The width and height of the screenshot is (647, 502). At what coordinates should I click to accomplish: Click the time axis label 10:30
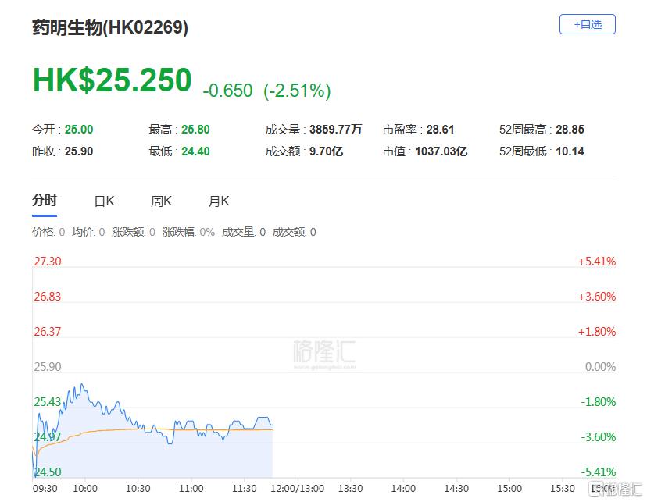click(138, 489)
